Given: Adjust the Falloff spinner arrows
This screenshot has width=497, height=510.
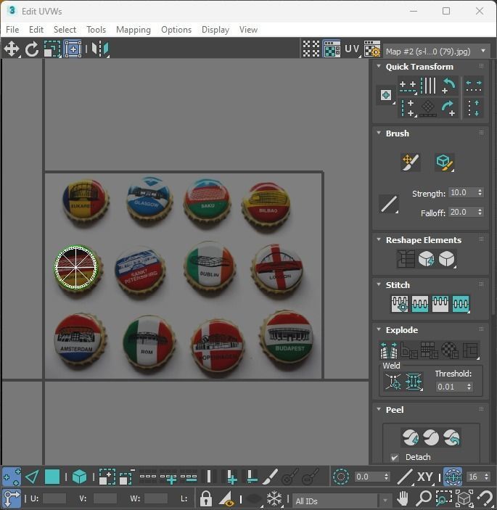Looking at the screenshot, I should pyautogui.click(x=480, y=212).
